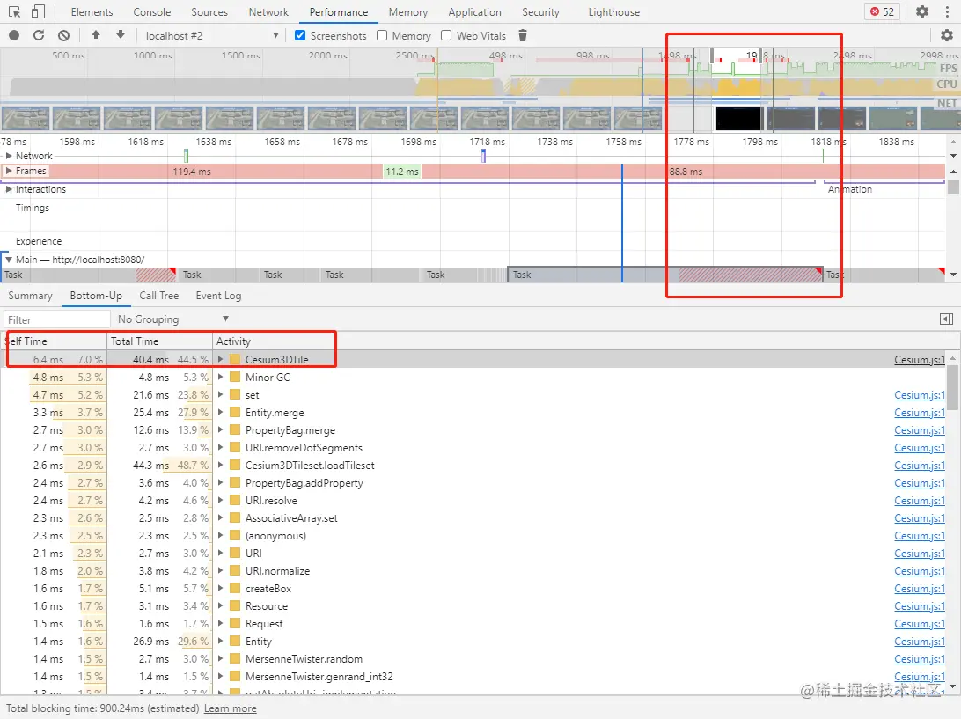This screenshot has width=961, height=719.
Task: Select the PropertyBag.addProperty row
Action: click(x=473, y=483)
